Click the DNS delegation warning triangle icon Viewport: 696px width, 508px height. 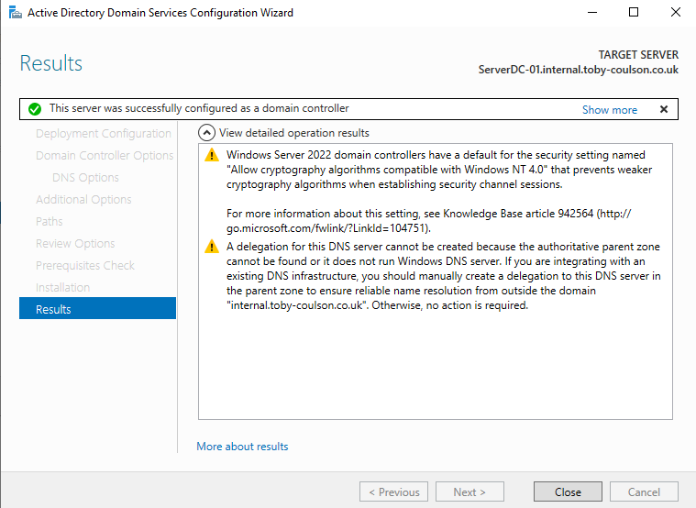point(212,247)
